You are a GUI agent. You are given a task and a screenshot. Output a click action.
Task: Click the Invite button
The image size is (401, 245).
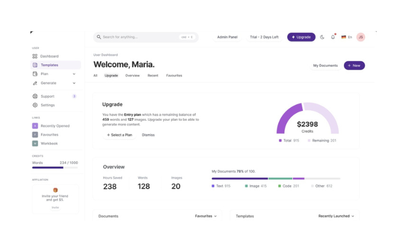pyautogui.click(x=55, y=208)
